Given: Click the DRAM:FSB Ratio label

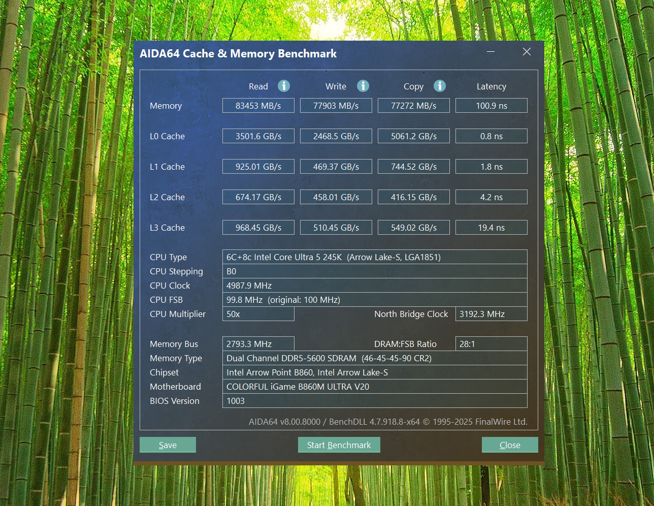Looking at the screenshot, I should click(405, 344).
